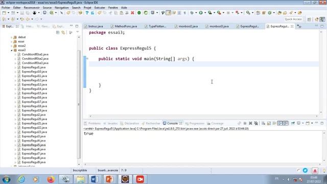The image size is (327, 184).
Task: Maximize the Package Explorer panel
Action: point(77,26)
